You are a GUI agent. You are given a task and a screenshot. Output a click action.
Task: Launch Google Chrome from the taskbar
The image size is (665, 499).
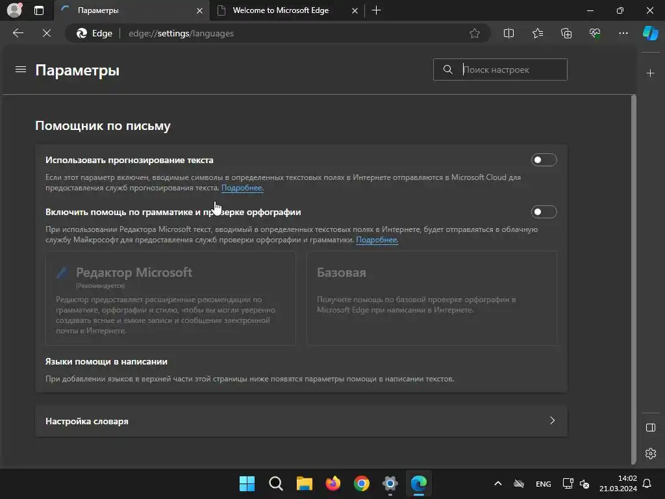point(361,483)
